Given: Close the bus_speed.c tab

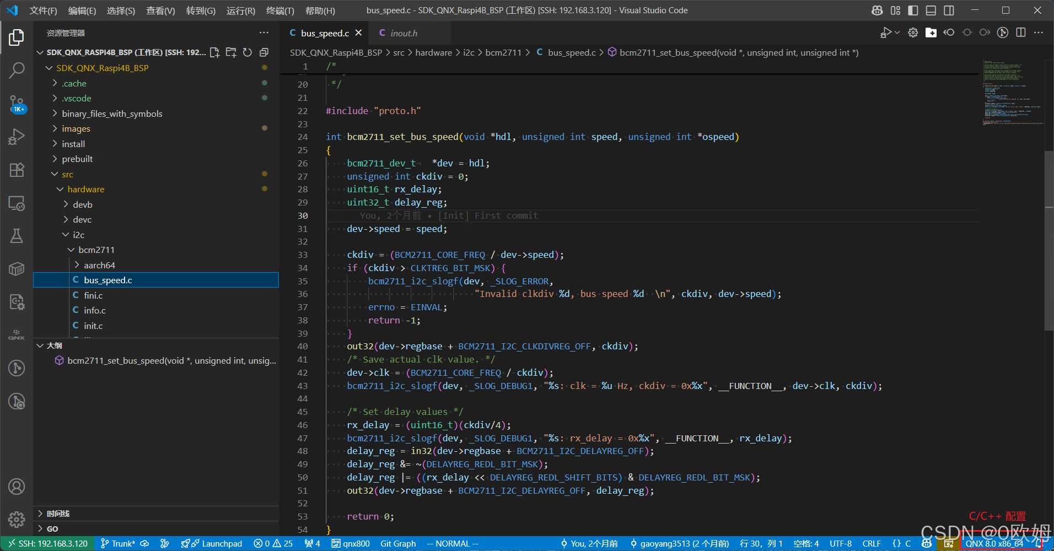Looking at the screenshot, I should (x=359, y=33).
